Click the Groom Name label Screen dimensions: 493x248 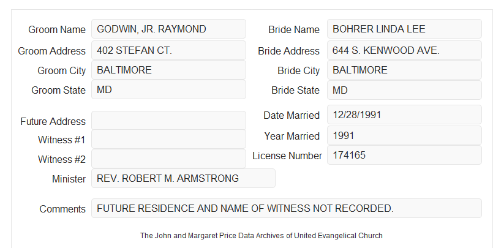point(57,29)
